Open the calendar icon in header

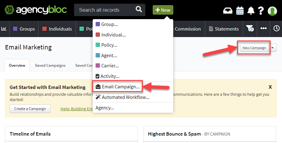point(240,11)
